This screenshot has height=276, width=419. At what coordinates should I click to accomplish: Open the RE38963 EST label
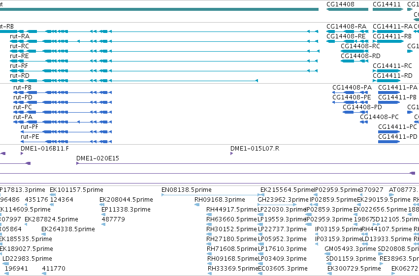(x=399, y=259)
